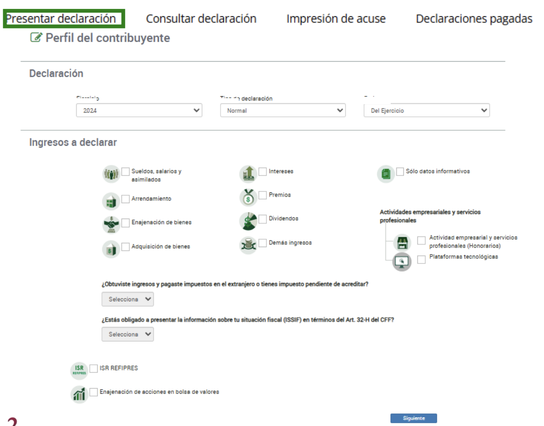Tick the Adquisición de bienes checkbox

tap(126, 247)
